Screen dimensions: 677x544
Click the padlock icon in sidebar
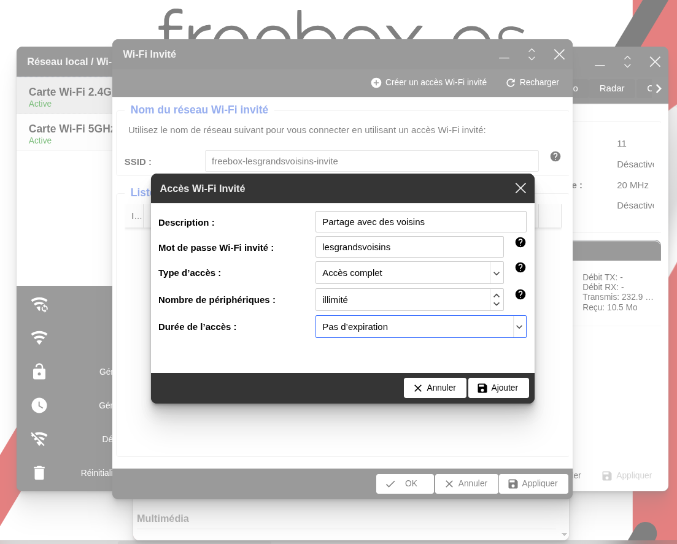point(39,372)
